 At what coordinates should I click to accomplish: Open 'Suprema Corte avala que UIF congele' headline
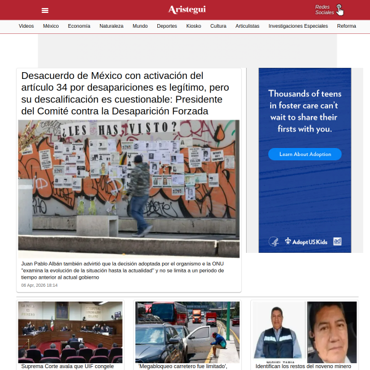(67, 366)
